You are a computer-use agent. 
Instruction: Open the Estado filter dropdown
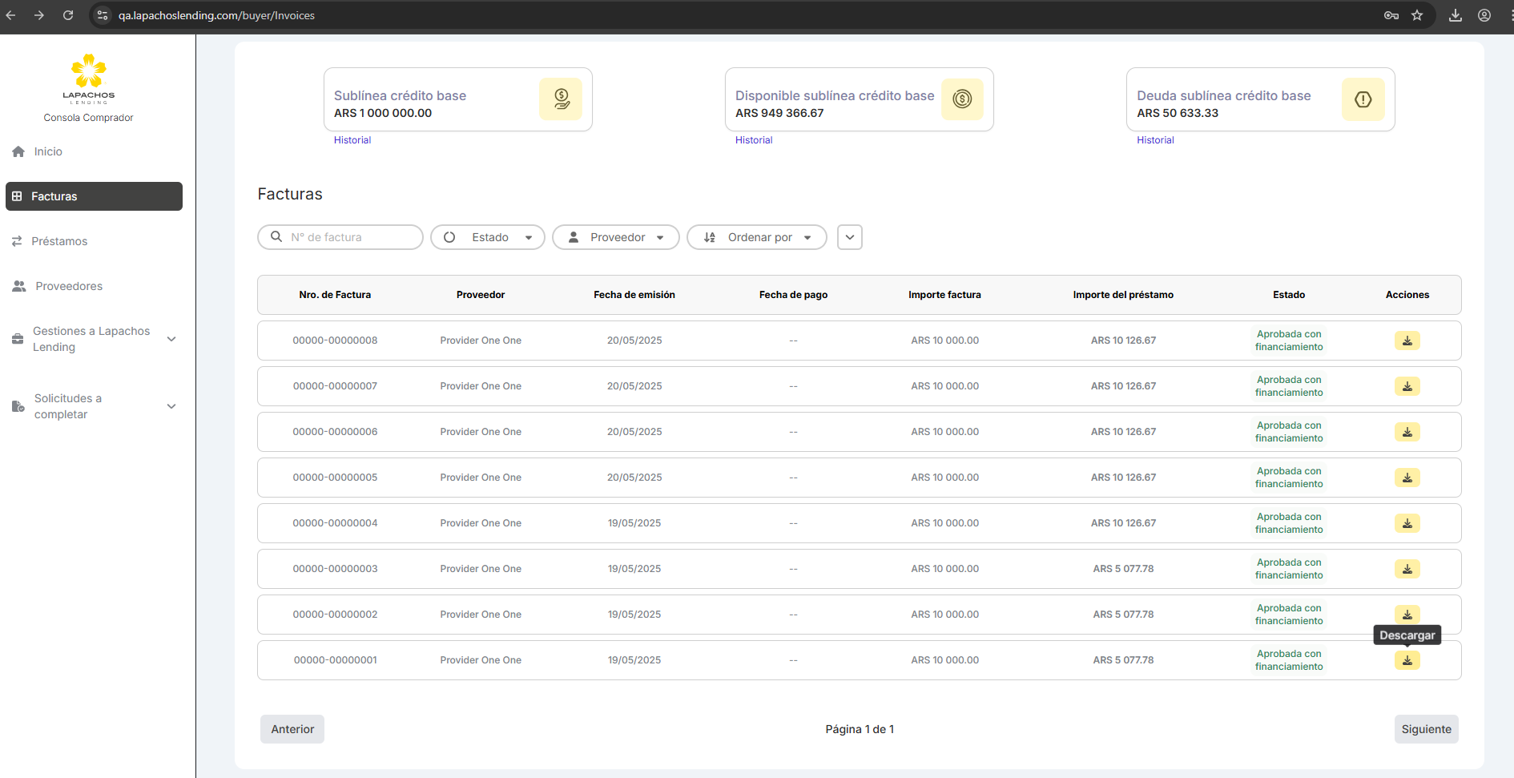(488, 237)
